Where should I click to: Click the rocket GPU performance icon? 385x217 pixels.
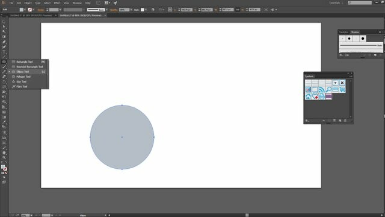point(115,3)
